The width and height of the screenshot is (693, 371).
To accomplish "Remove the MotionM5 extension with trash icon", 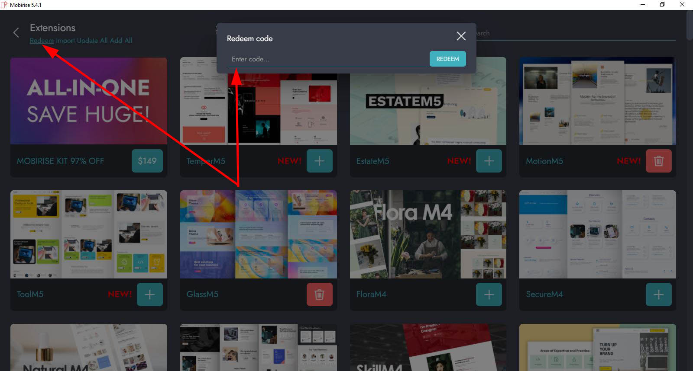I will point(659,161).
